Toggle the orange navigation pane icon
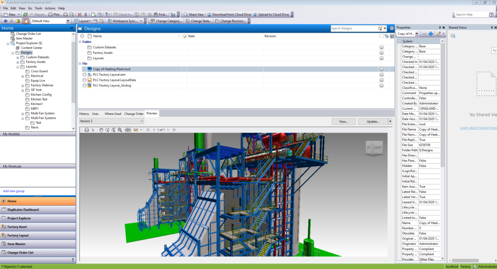 26,21
